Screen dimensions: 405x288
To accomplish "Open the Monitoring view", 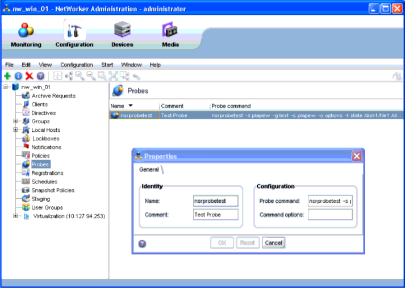I will click(x=26, y=35).
